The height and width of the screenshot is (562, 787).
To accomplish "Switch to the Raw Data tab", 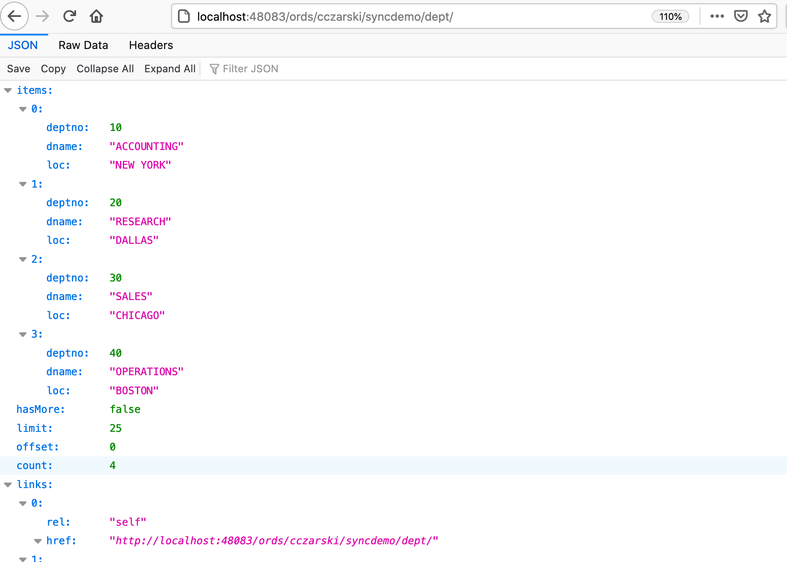I will [x=83, y=45].
